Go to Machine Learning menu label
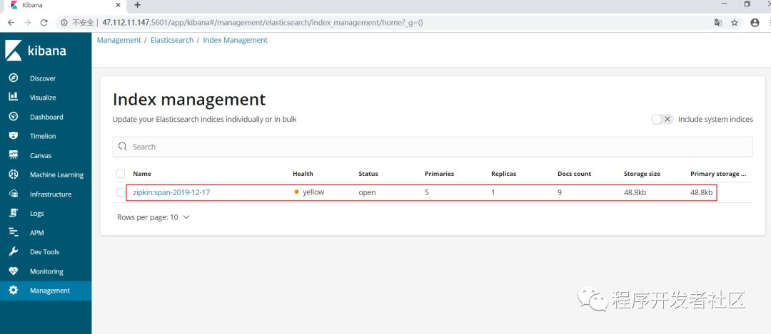Screen dimensions: 771x334 click(x=56, y=174)
